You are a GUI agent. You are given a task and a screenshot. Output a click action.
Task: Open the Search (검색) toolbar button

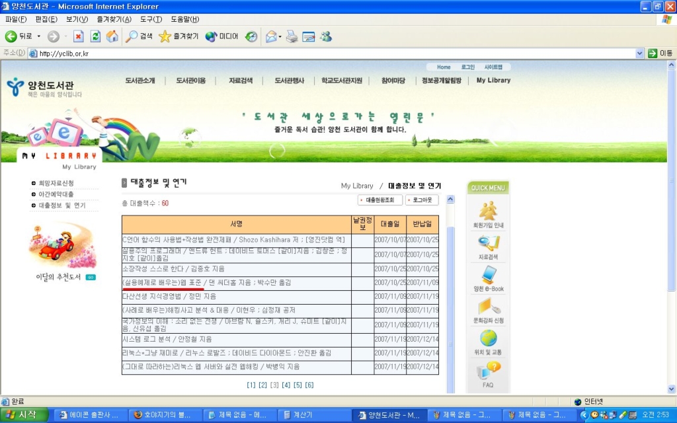(139, 37)
